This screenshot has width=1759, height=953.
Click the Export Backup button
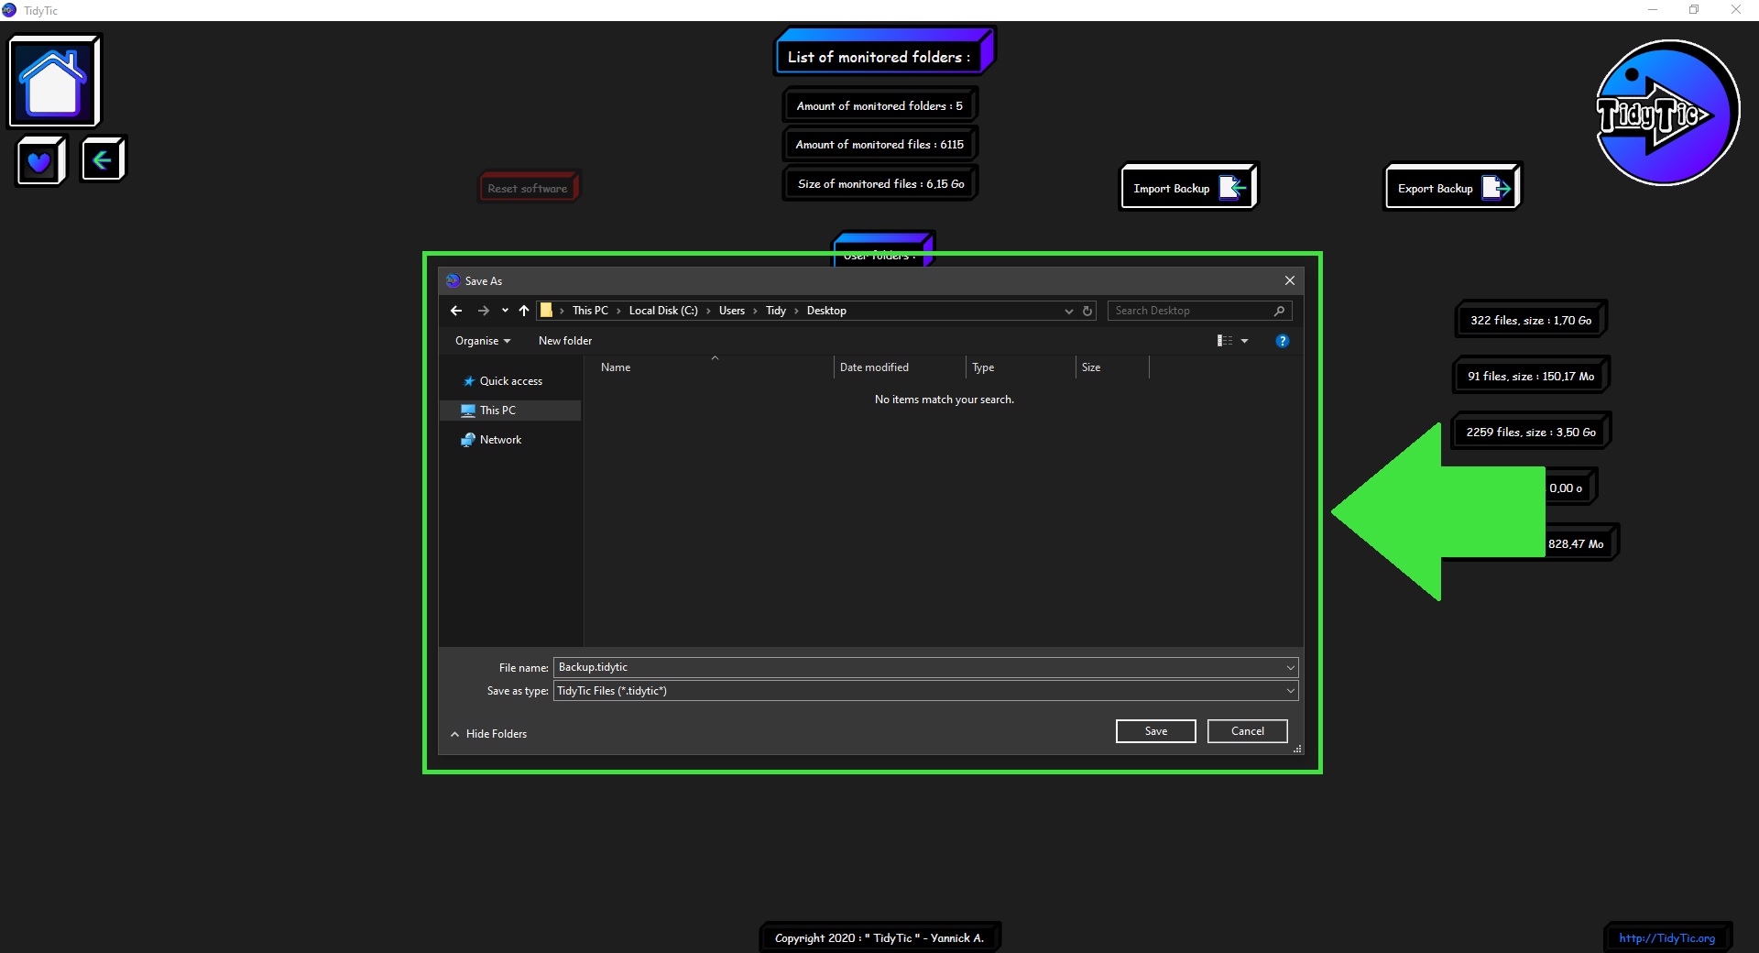click(1452, 187)
